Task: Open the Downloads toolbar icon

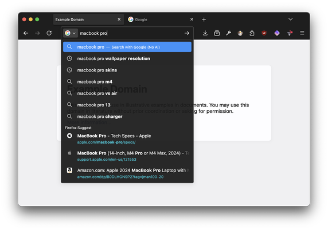Action: point(205,33)
